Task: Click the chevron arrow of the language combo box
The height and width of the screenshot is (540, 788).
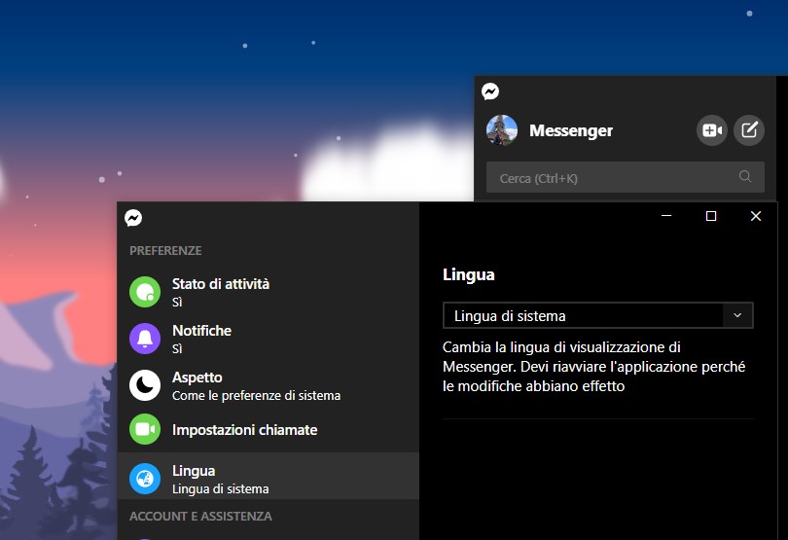Action: [737, 315]
